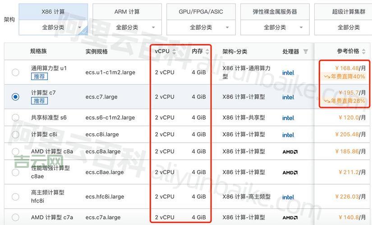
Task: Click 推荐 badge under 计算型 c7
Action: (39, 101)
